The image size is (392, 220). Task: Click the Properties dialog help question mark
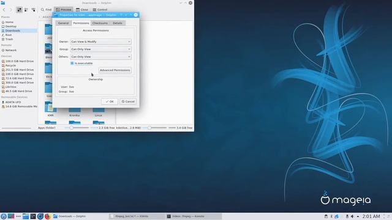[x=121, y=15]
